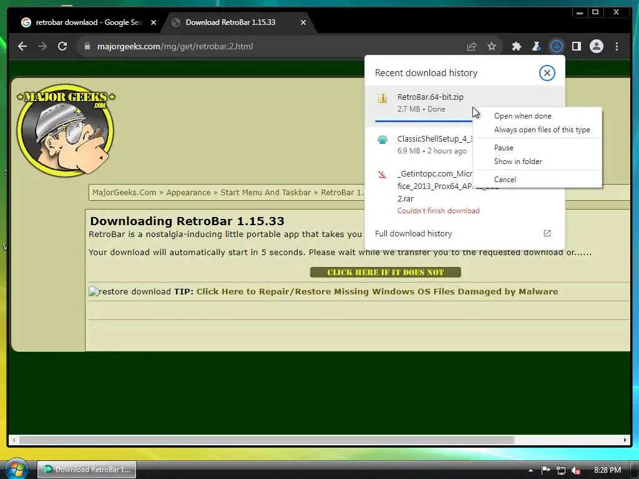
Task: Open the Action Center flag icon
Action: 545,470
